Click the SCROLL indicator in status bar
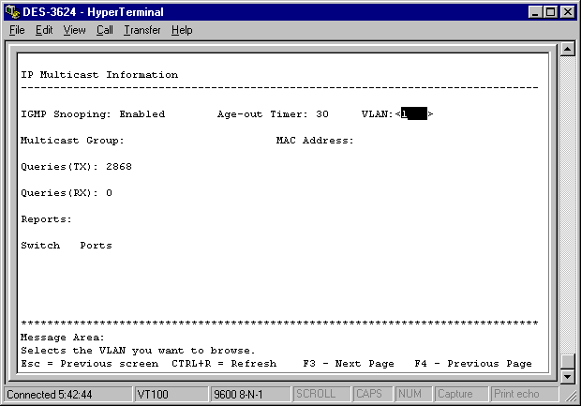The height and width of the screenshot is (406, 581). [320, 394]
